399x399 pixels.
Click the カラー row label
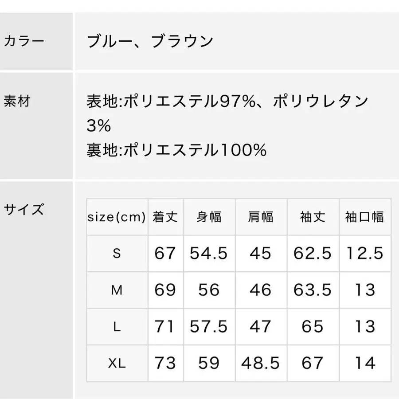tap(24, 41)
